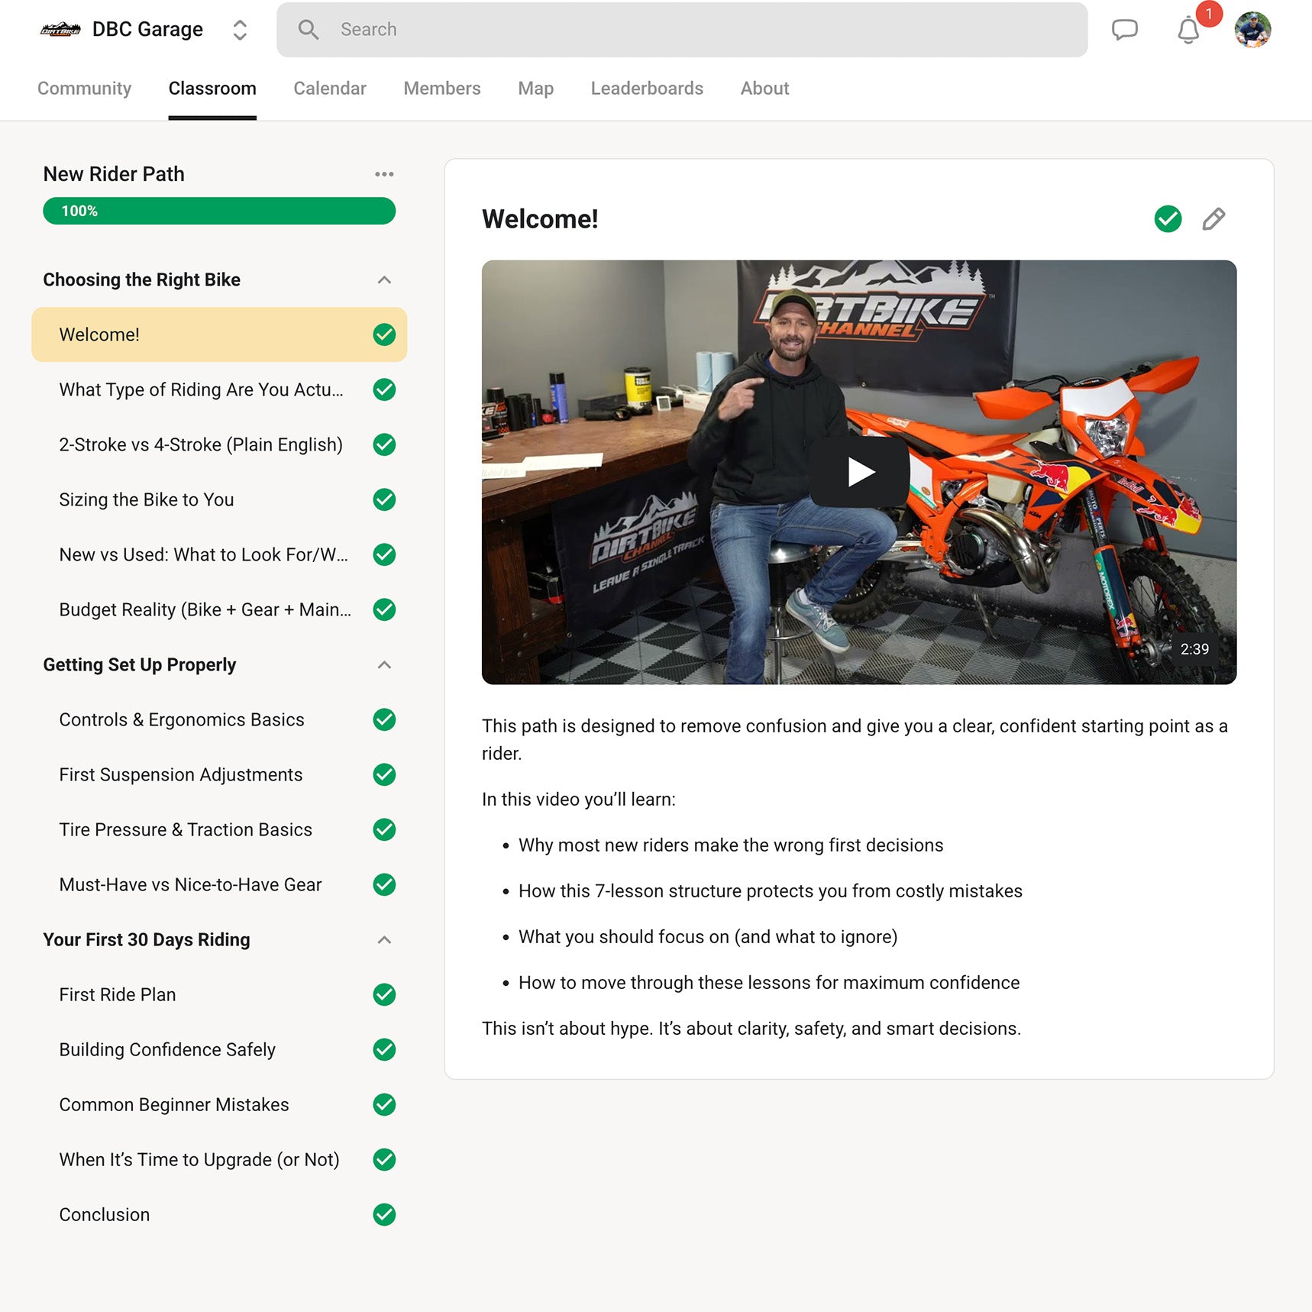Open the DBC Garage community switcher
The width and height of the screenshot is (1312, 1312).
tap(240, 30)
